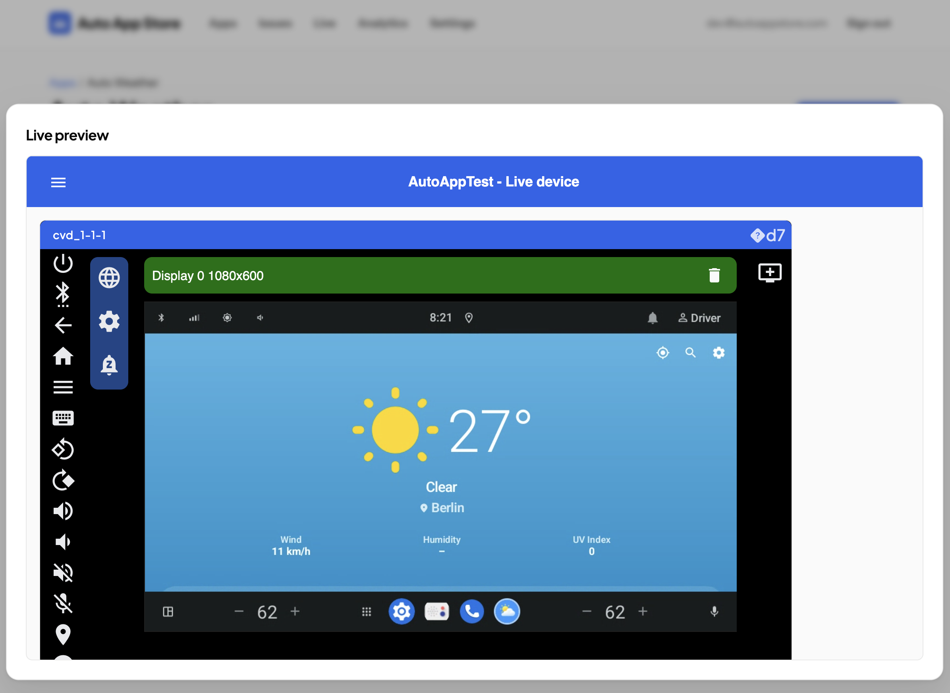Screen dimensions: 950x693
Task: Click the Humidity label
Action: point(442,539)
